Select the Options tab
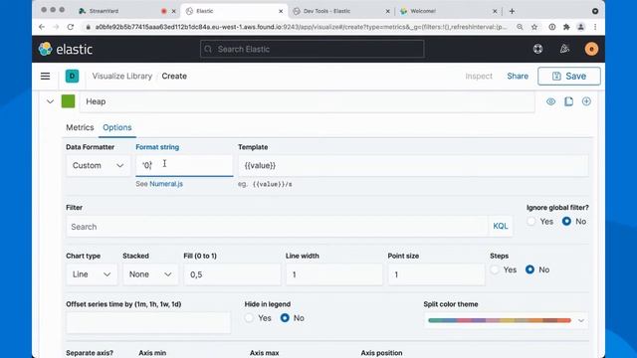 click(117, 127)
